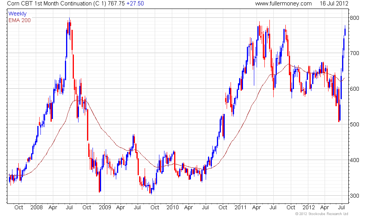Image resolution: width=381 pixels, height=217 pixels.
Task: Click the 500 price axis label
Action: (354, 124)
